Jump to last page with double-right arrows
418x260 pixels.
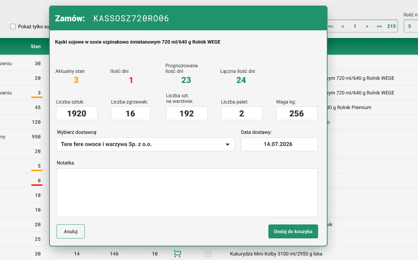coord(379,26)
